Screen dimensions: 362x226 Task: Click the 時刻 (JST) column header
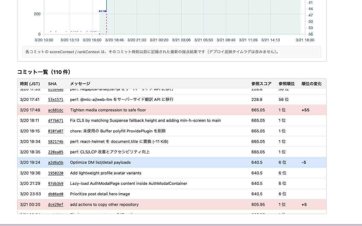pos(30,84)
